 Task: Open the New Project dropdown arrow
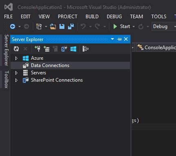point(46,26)
